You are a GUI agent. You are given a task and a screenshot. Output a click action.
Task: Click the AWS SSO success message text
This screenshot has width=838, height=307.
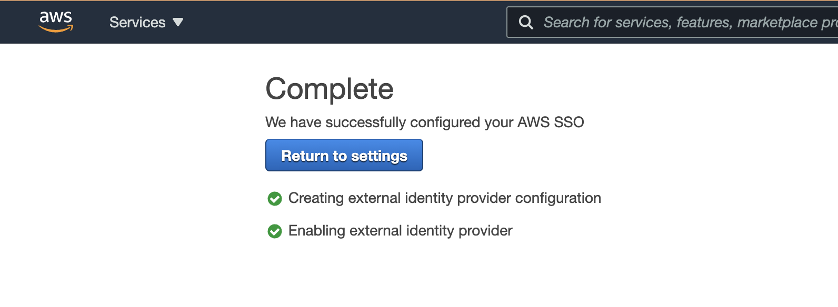(x=424, y=122)
